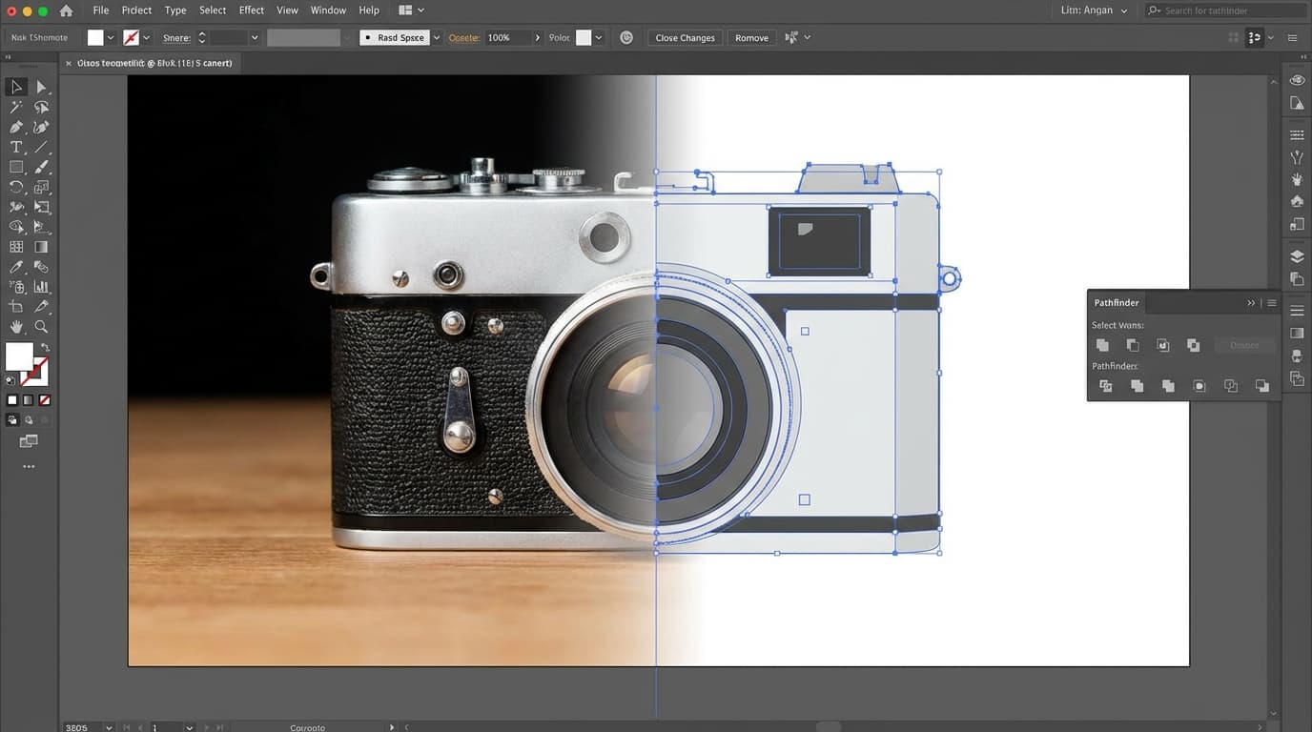Select the Pen tool in the toolbar
Image resolution: width=1312 pixels, height=732 pixels.
tap(15, 127)
